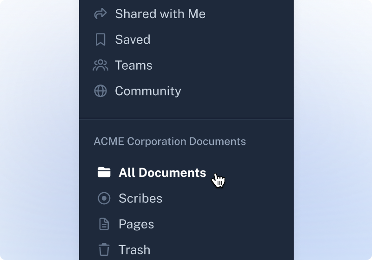Select Community in sidebar
This screenshot has width=372, height=260.
(148, 91)
